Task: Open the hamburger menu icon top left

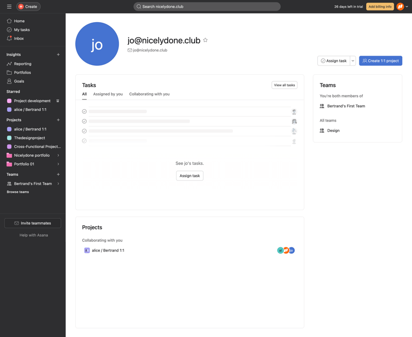Action: coord(8,6)
